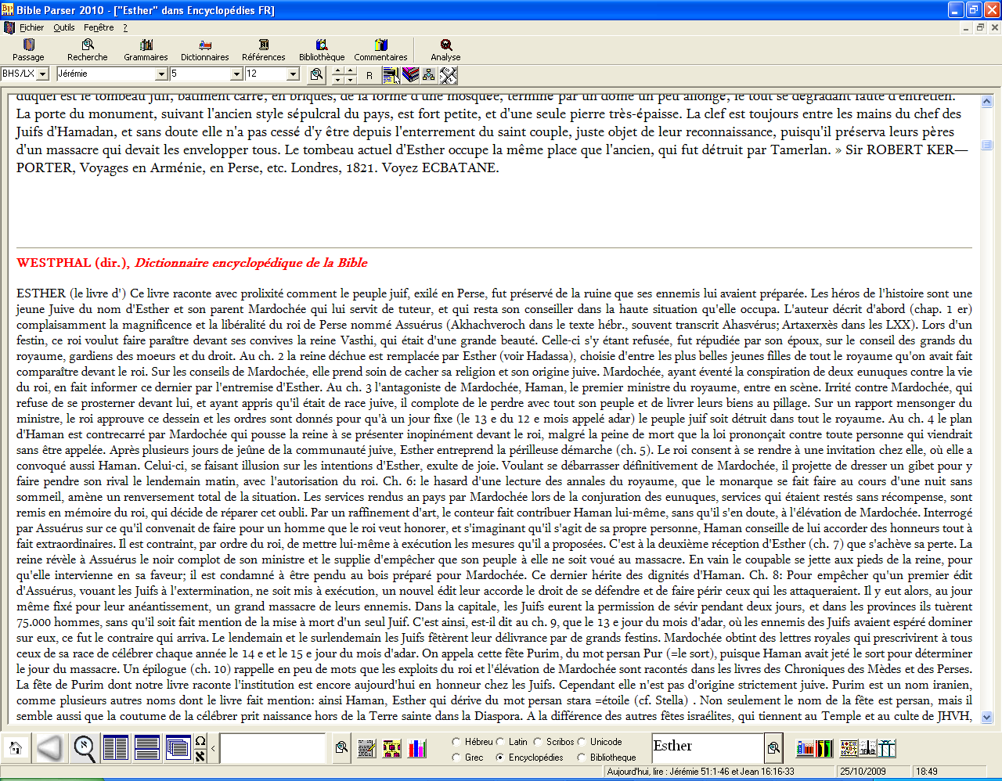
Task: Click the magnifier icon beside verse field
Action: [316, 74]
